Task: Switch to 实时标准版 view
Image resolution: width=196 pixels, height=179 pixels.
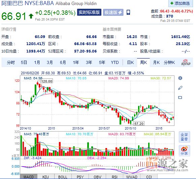Action: pyautogui.click(x=89, y=12)
